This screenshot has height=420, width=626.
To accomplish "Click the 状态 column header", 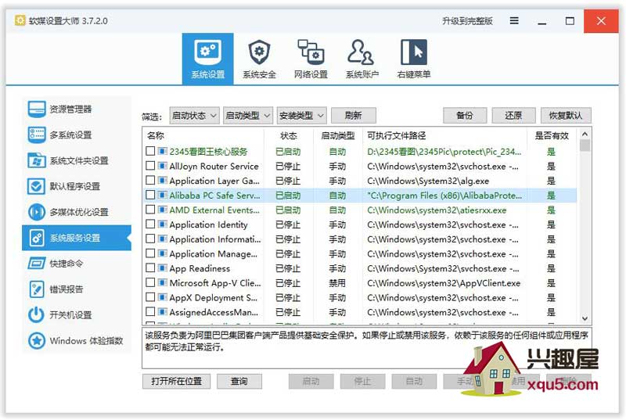I will (288, 135).
